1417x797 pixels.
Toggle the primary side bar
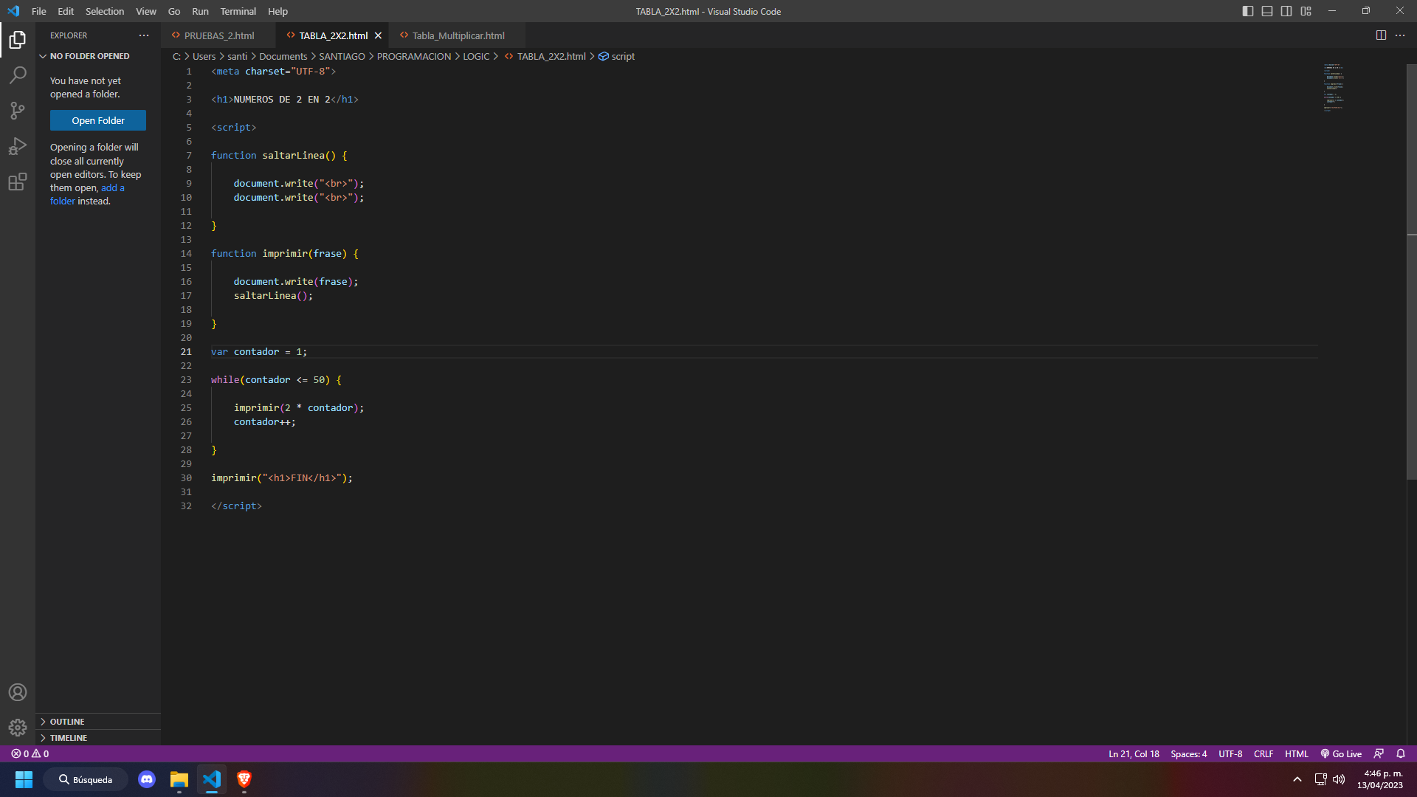coord(1248,11)
